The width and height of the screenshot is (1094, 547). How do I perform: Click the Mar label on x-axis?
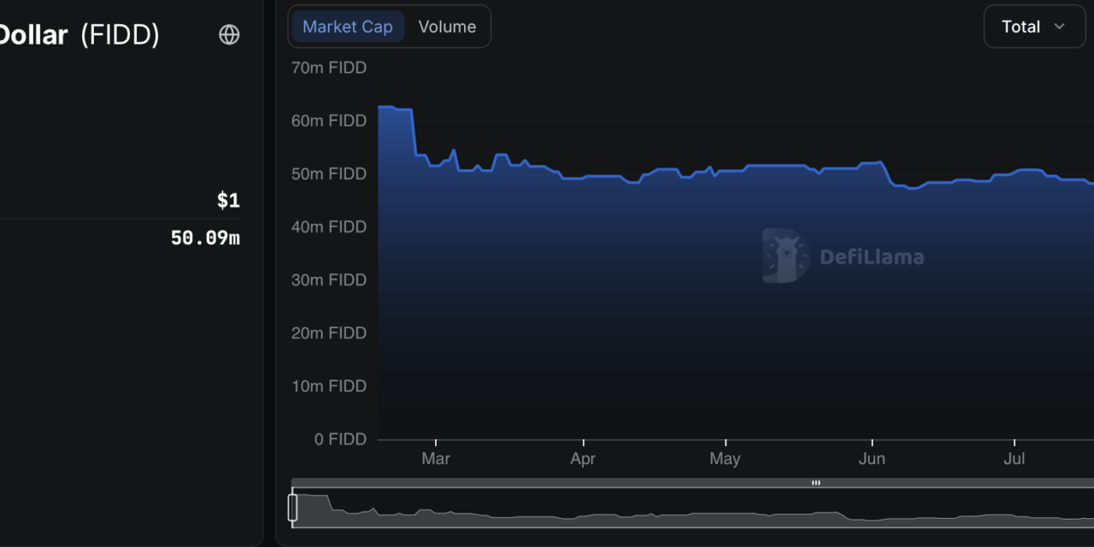pyautogui.click(x=436, y=459)
